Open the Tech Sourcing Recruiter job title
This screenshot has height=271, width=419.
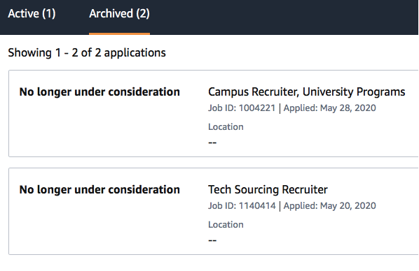pyautogui.click(x=268, y=190)
